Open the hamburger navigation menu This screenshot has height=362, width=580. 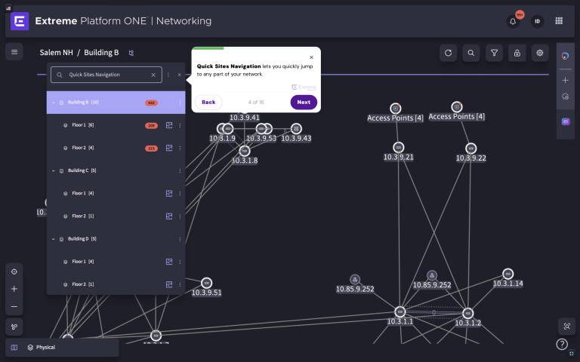click(x=14, y=52)
